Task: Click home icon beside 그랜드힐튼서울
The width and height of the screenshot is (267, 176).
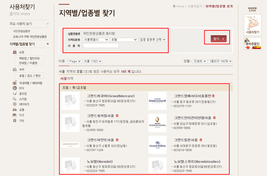Action: coord(201,140)
